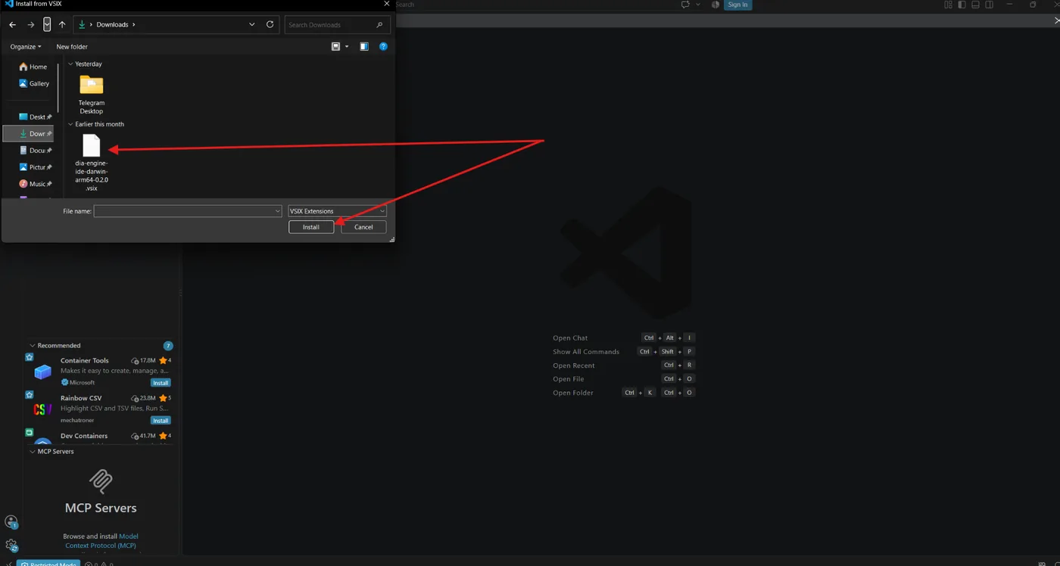Toggle the preview pane
The height and width of the screenshot is (566, 1060).
(x=364, y=47)
